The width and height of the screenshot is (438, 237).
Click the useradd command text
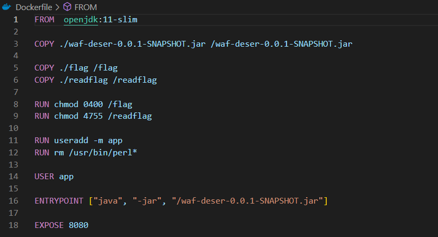pos(71,140)
